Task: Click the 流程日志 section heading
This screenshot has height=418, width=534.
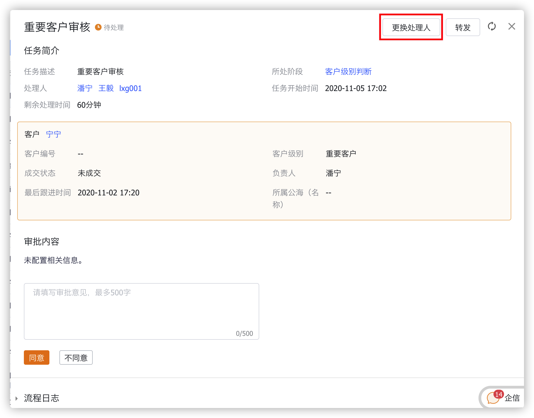Action: (42, 398)
